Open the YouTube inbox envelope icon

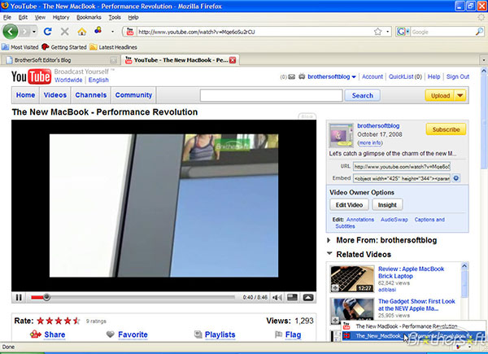point(291,76)
